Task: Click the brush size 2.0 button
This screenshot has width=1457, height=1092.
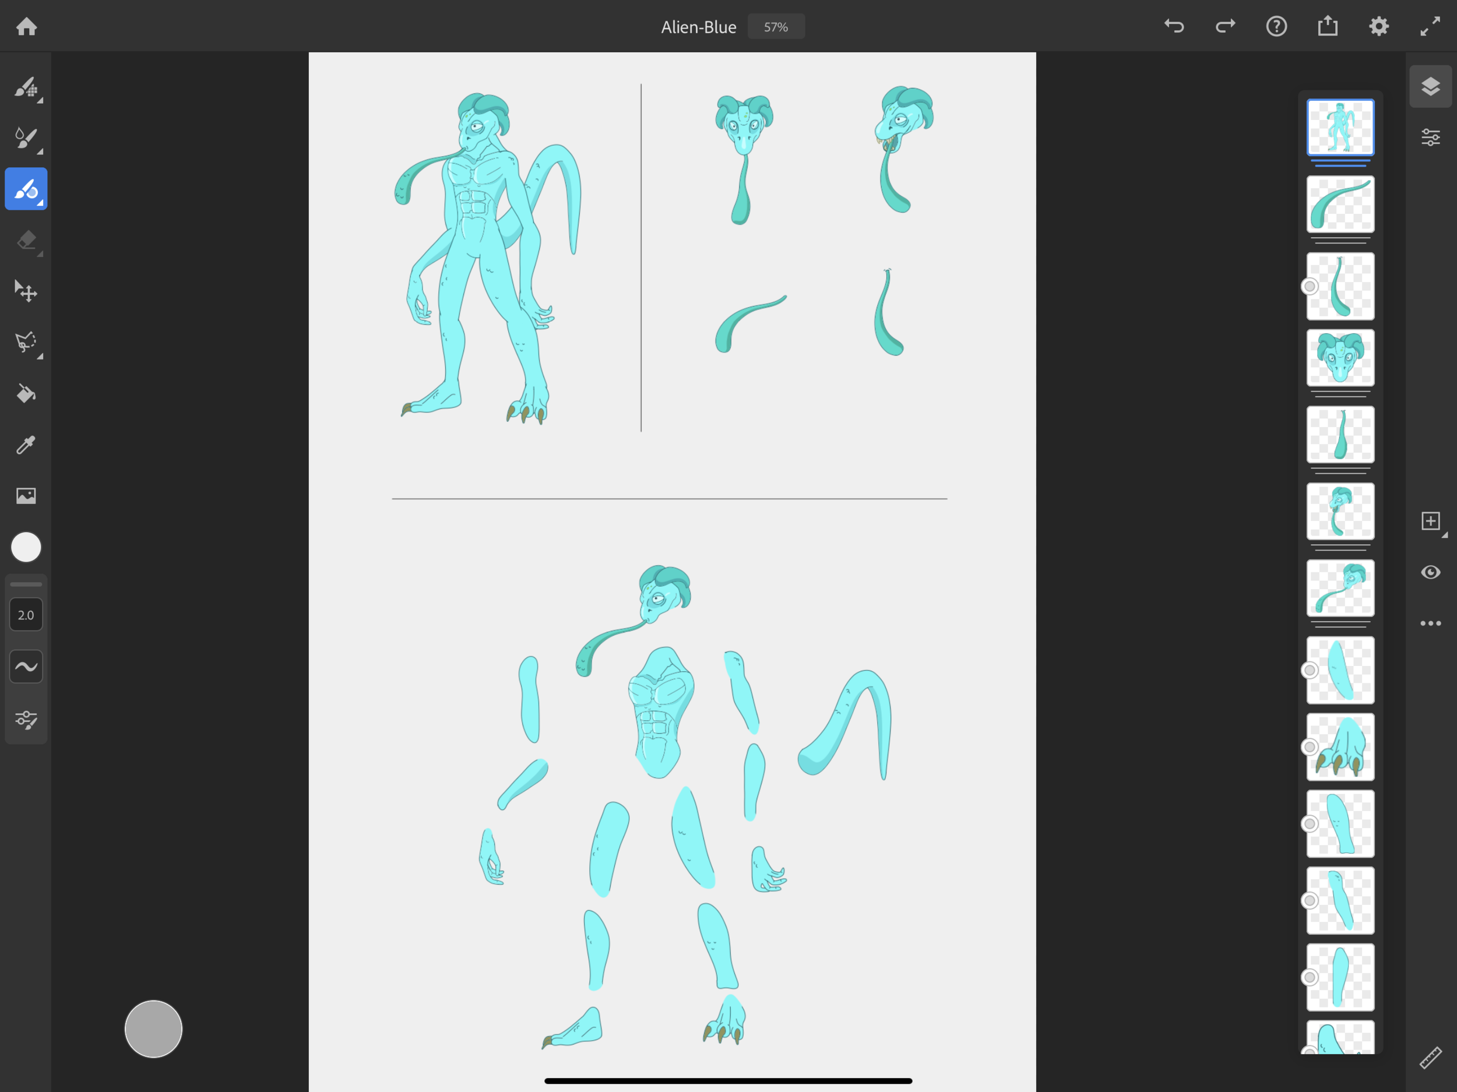Action: [26, 615]
